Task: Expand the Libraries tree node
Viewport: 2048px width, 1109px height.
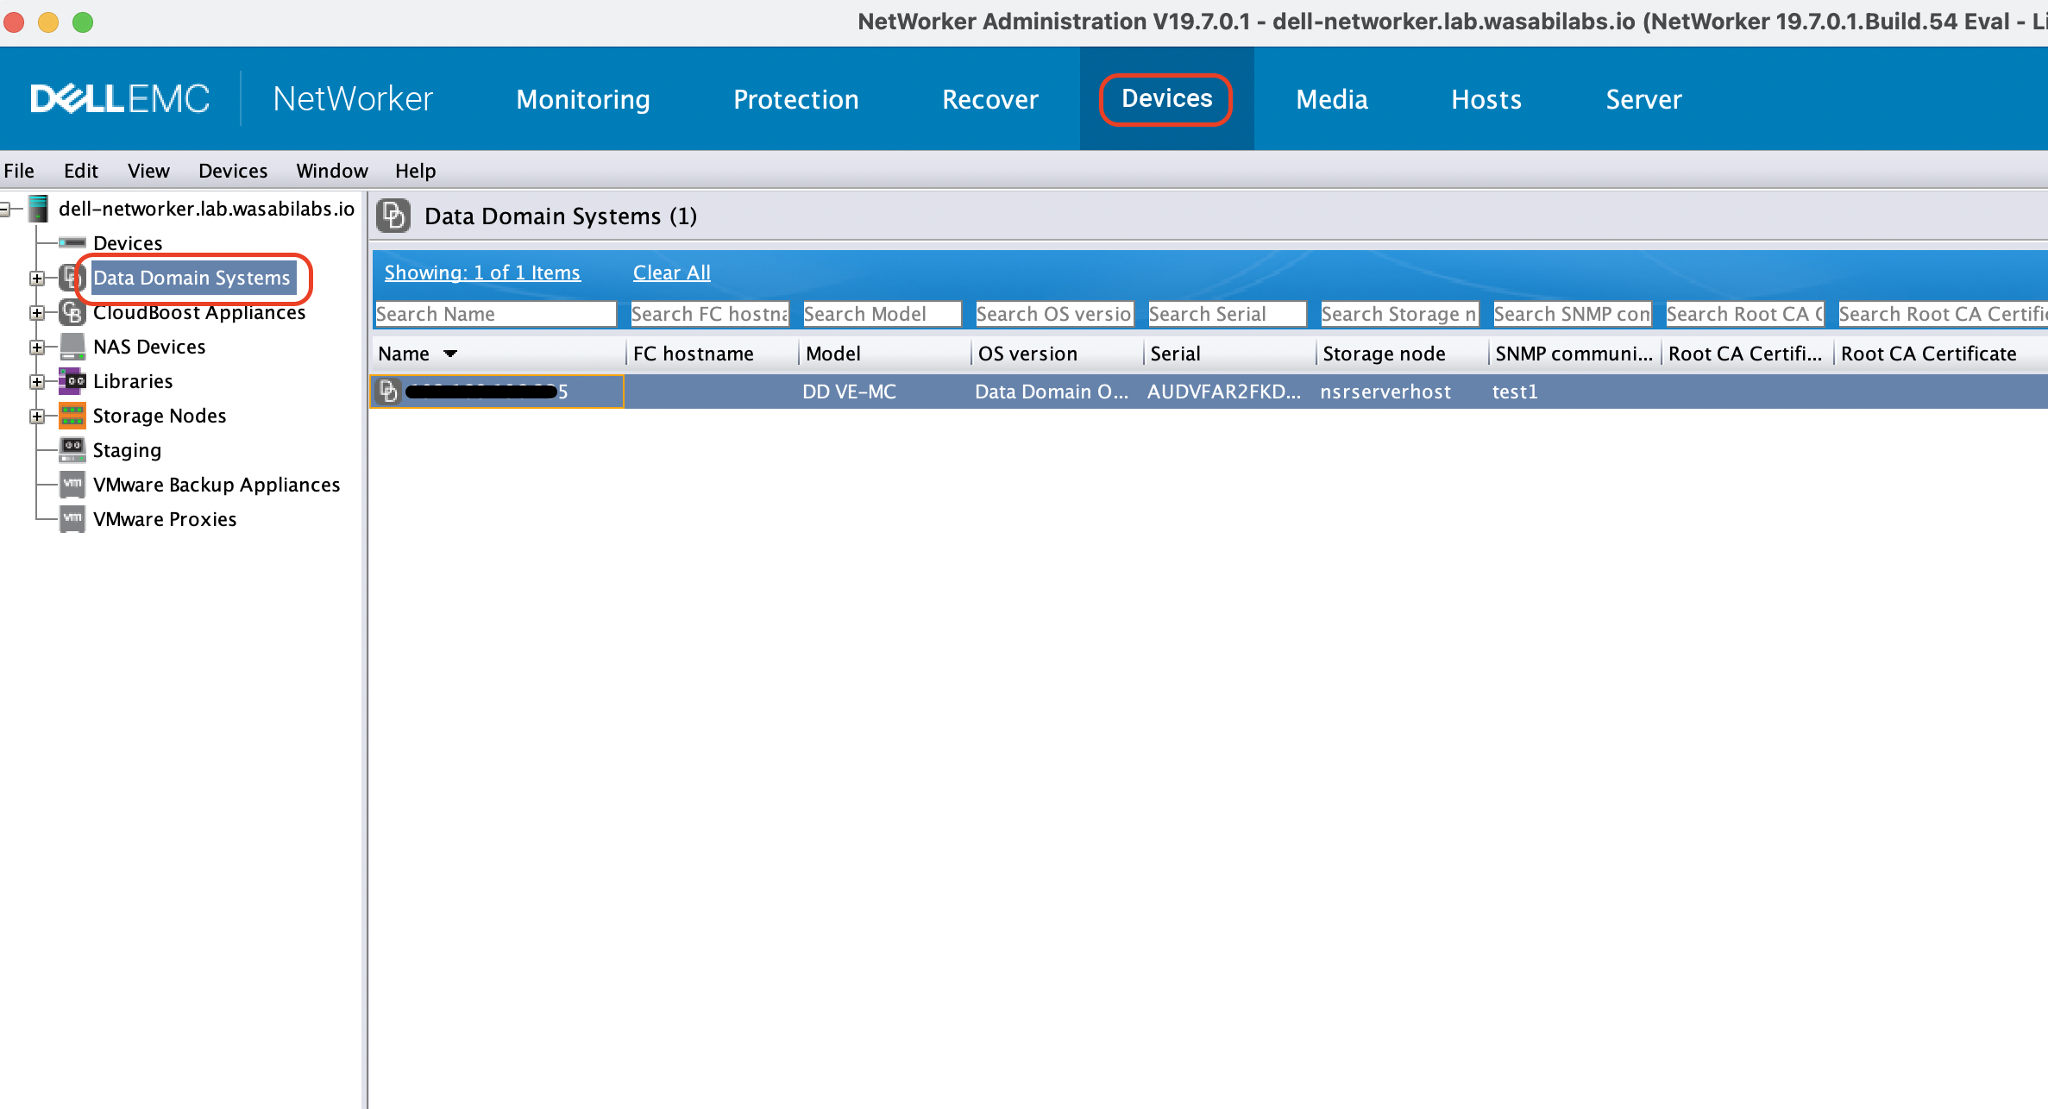Action: 37,382
